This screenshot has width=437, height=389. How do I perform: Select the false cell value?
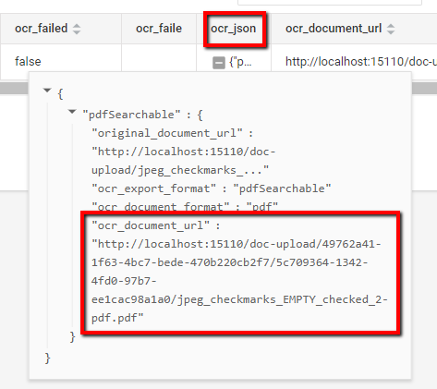coord(28,62)
